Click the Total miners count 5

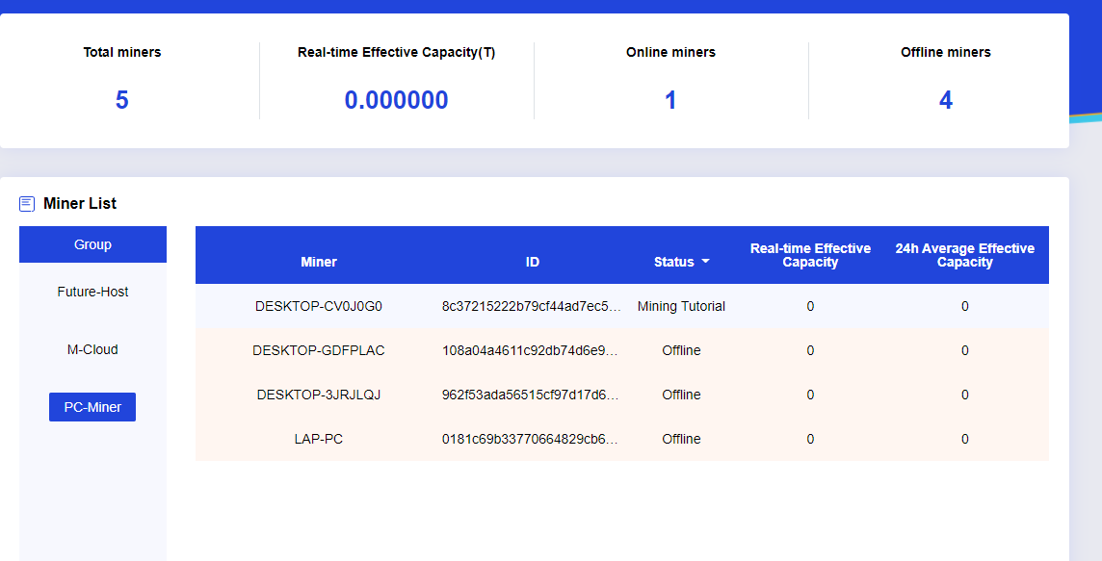pyautogui.click(x=122, y=100)
